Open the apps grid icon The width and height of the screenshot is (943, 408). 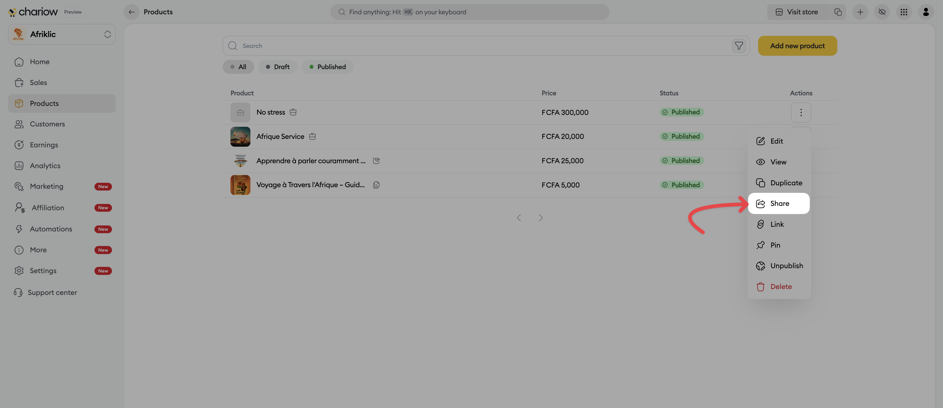click(x=904, y=12)
